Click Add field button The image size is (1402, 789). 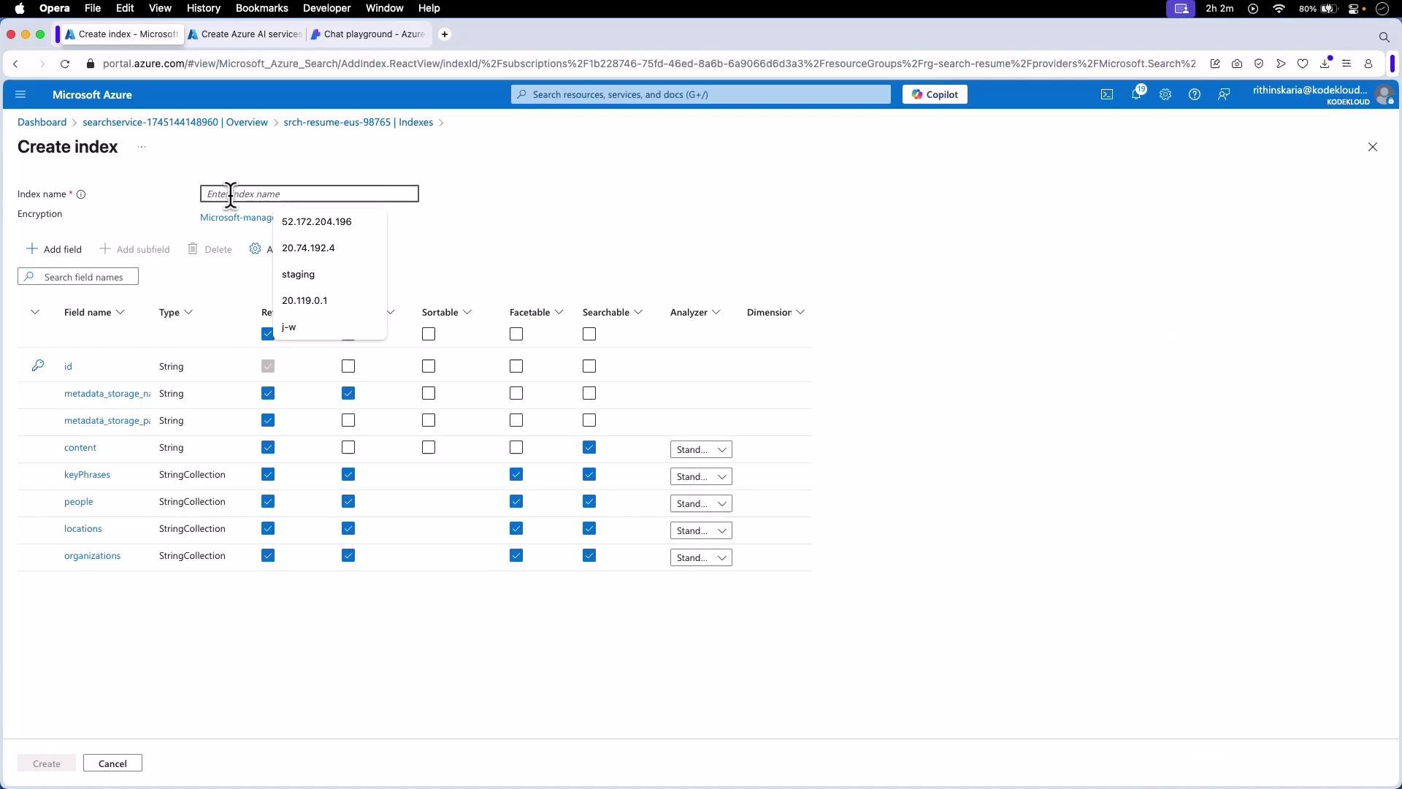click(x=54, y=249)
